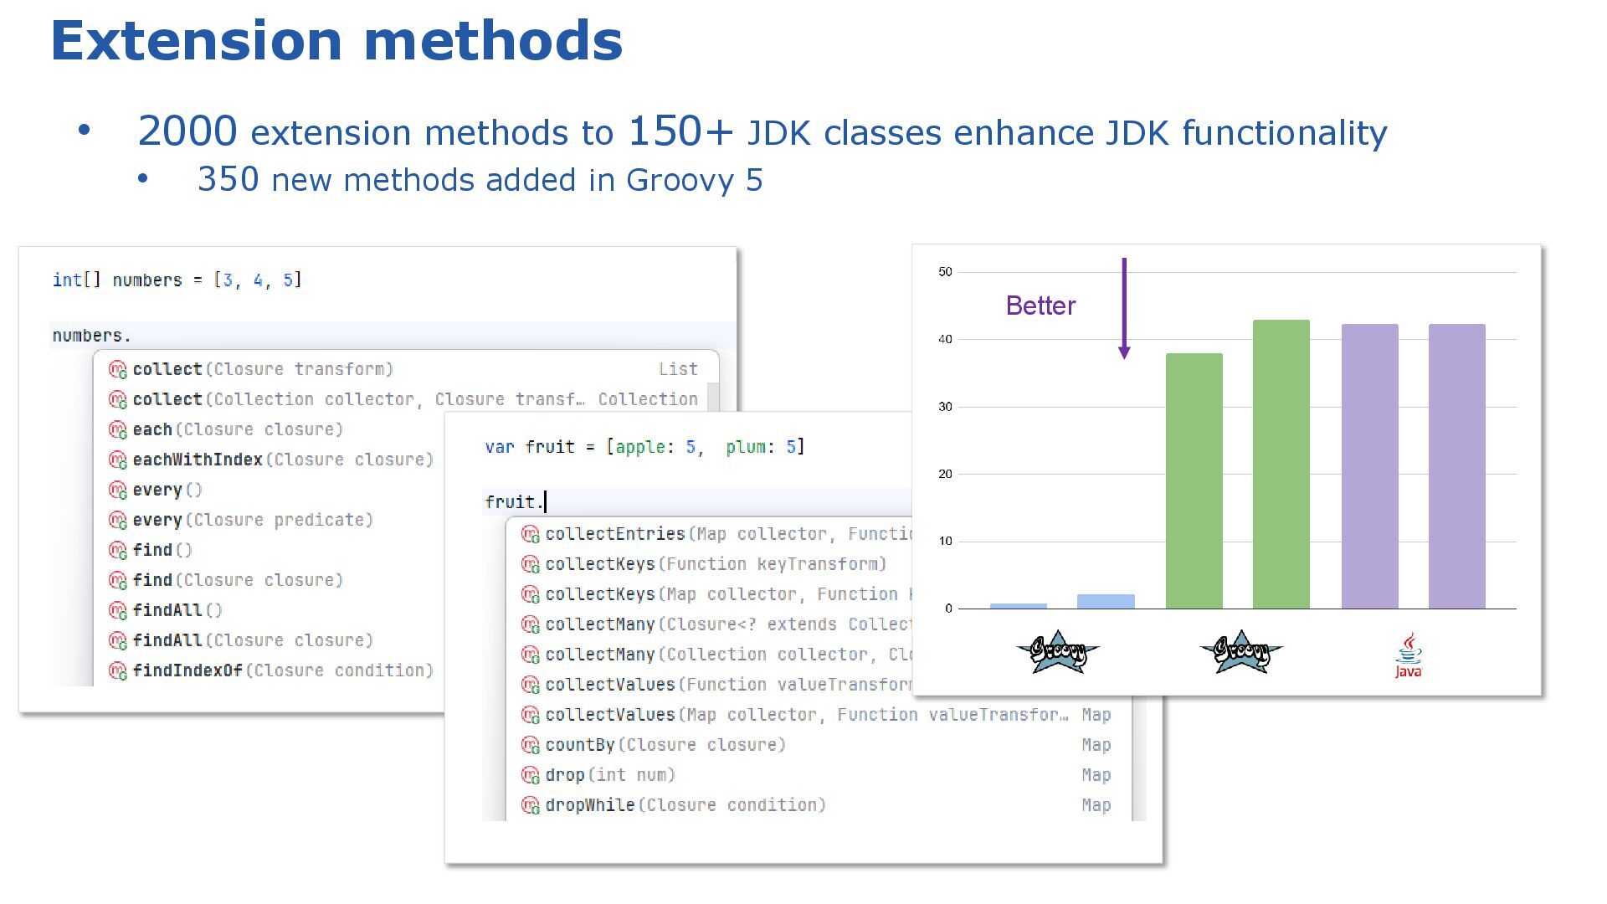
Task: Select the every(Closure predicate) suggestion
Action: click(x=253, y=520)
